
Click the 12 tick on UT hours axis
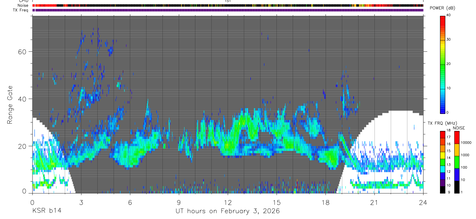point(228,202)
